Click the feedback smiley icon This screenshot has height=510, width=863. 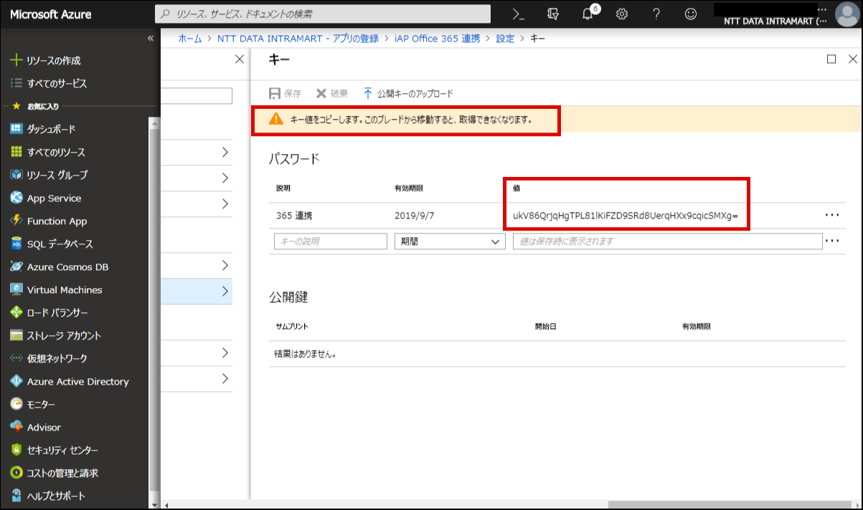click(x=691, y=14)
